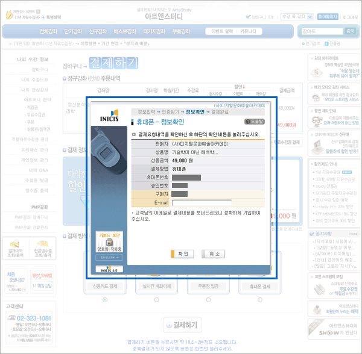The height and width of the screenshot is (354, 362).
Task: Click the headset icon for 해외 오디오 강좌
Action: click(x=316, y=98)
